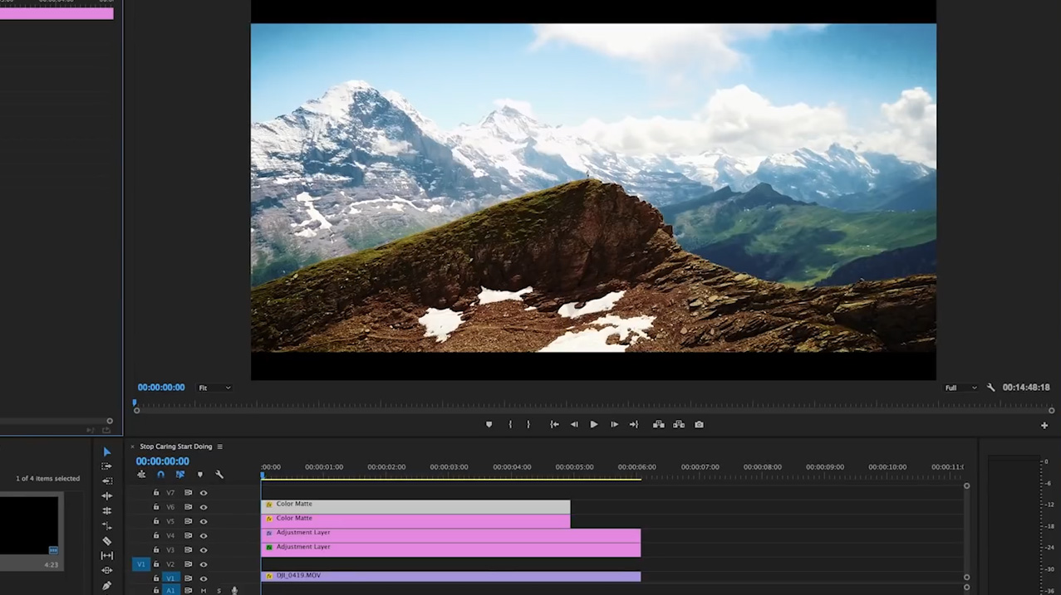This screenshot has height=595, width=1061.
Task: Open the Fit zoom level dropdown
Action: (214, 388)
